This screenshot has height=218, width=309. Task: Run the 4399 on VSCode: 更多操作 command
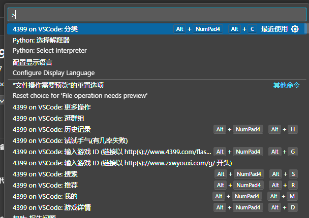[x=157, y=107]
